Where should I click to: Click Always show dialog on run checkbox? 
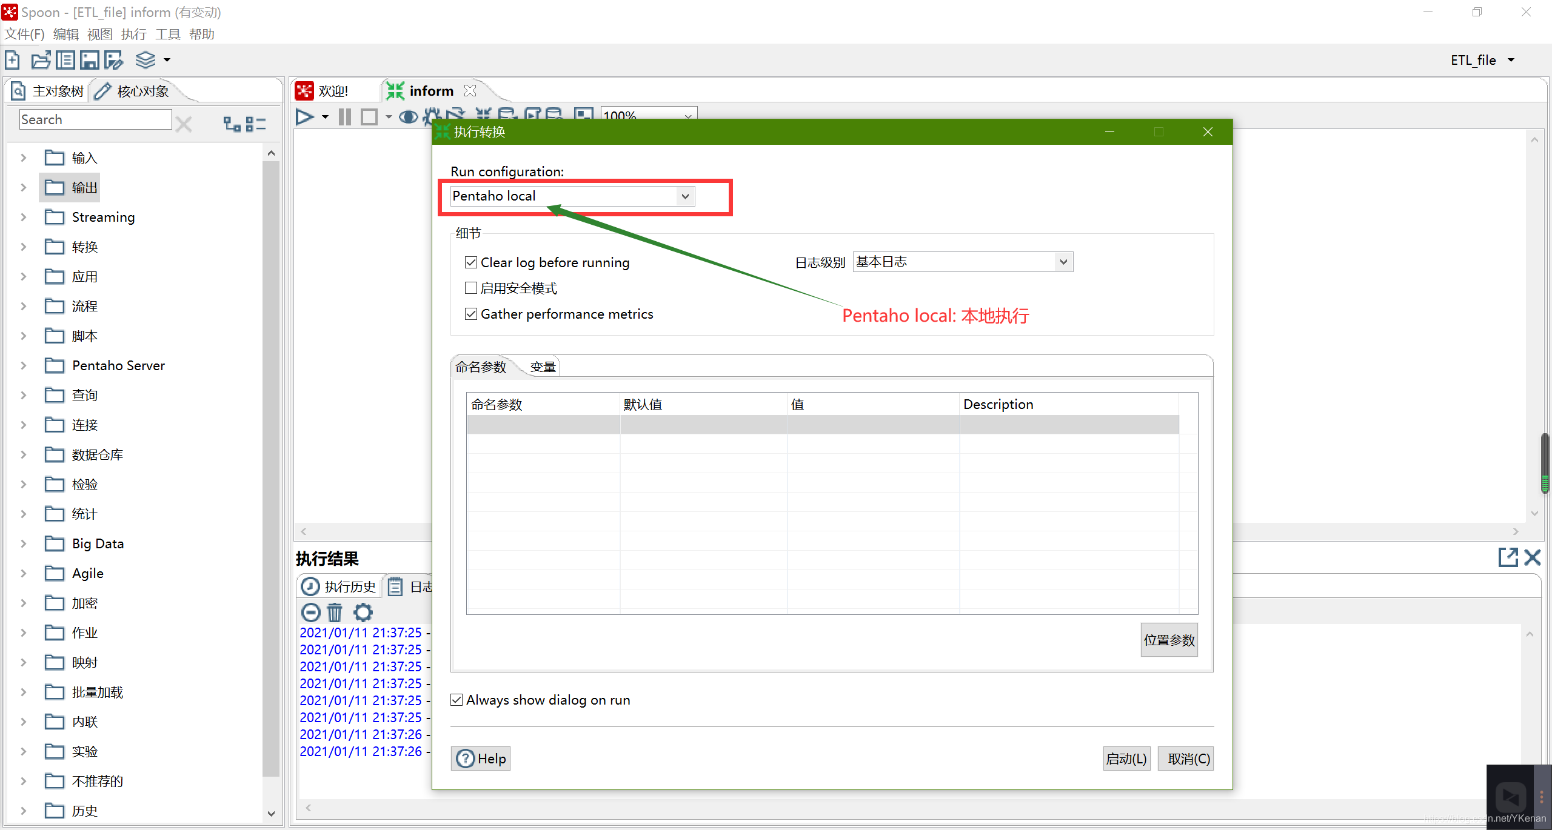pyautogui.click(x=456, y=700)
